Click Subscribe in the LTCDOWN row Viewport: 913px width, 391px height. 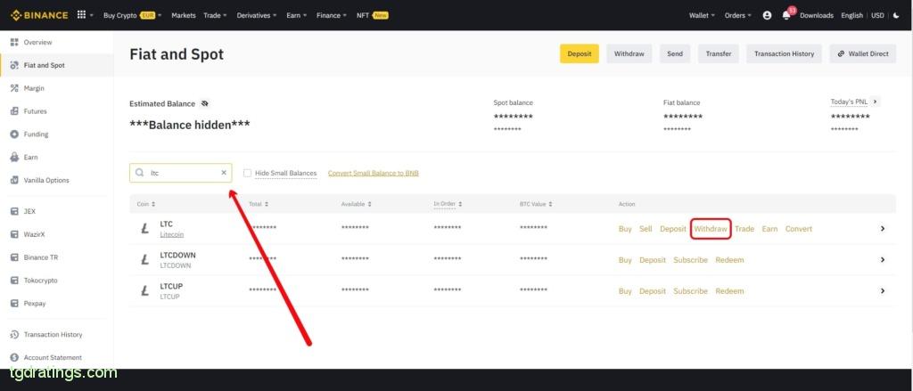[691, 260]
